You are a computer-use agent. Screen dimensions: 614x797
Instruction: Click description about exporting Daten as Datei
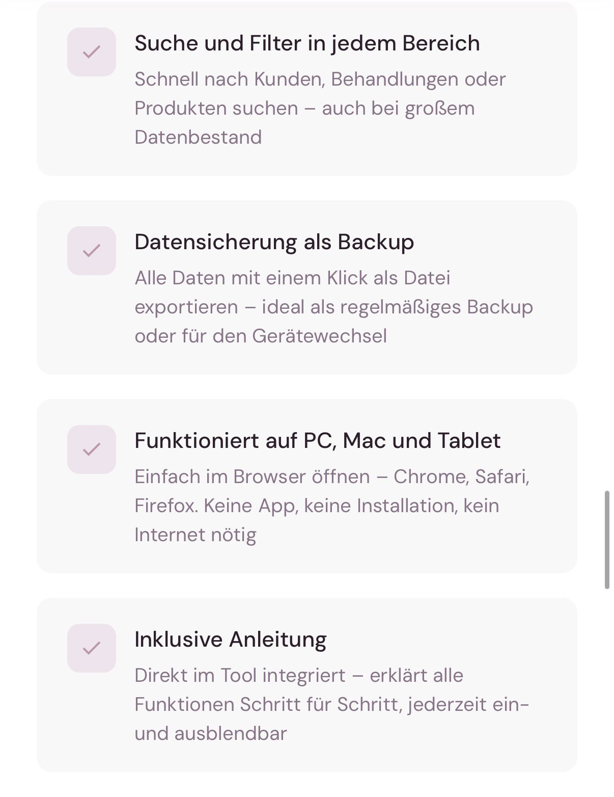click(x=333, y=307)
